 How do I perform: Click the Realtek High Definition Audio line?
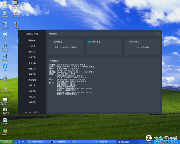click(71, 81)
